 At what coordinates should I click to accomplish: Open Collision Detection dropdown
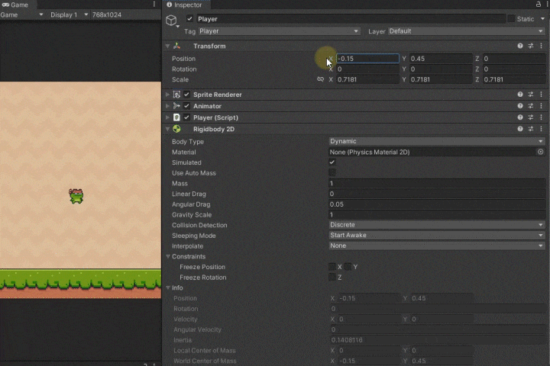point(437,225)
